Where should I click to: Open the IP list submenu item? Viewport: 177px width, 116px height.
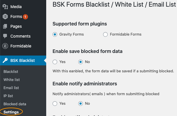[8, 96]
